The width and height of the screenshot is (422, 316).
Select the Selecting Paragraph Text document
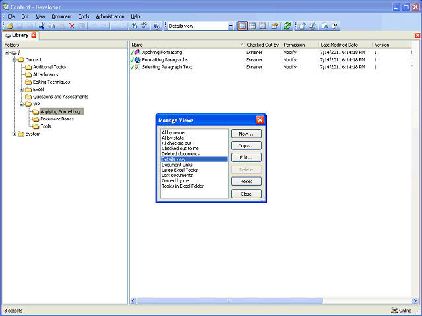coord(167,67)
